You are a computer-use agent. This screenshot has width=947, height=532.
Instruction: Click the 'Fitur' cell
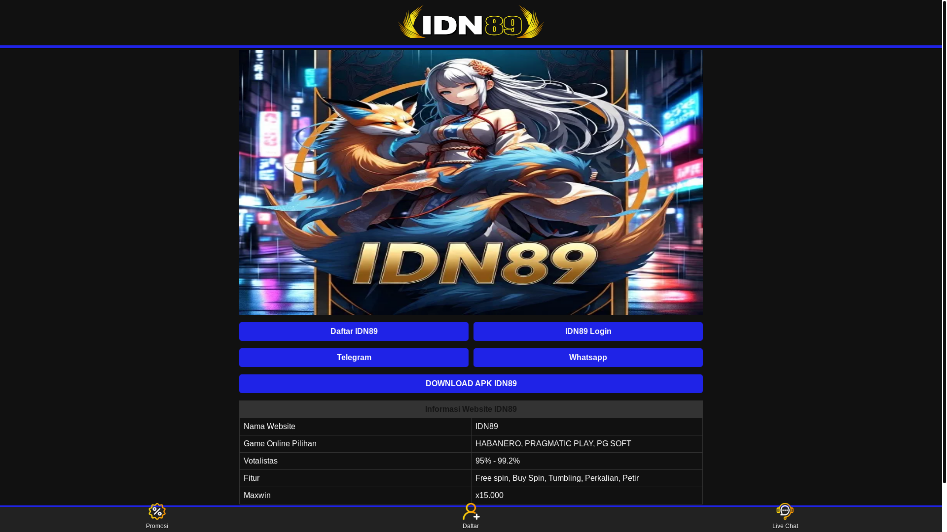pos(355,478)
